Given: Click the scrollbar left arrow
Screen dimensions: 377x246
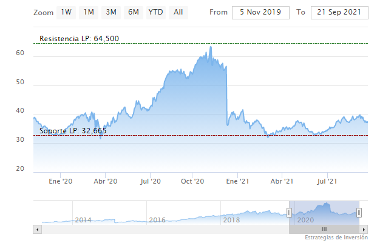Looking at the screenshot, I should [x=38, y=229].
